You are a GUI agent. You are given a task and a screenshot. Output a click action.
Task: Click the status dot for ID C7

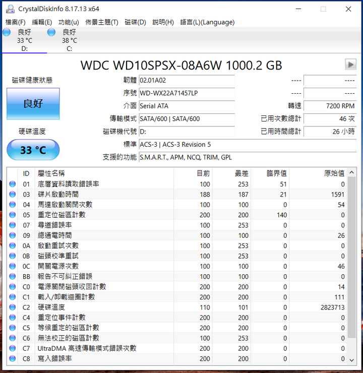click(13, 348)
